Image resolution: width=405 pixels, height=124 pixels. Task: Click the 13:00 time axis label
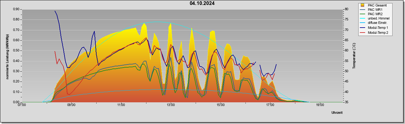(171, 105)
